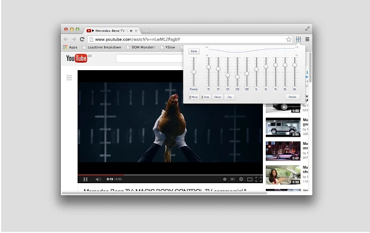Reload the page
The image size is (370, 233).
pos(82,39)
